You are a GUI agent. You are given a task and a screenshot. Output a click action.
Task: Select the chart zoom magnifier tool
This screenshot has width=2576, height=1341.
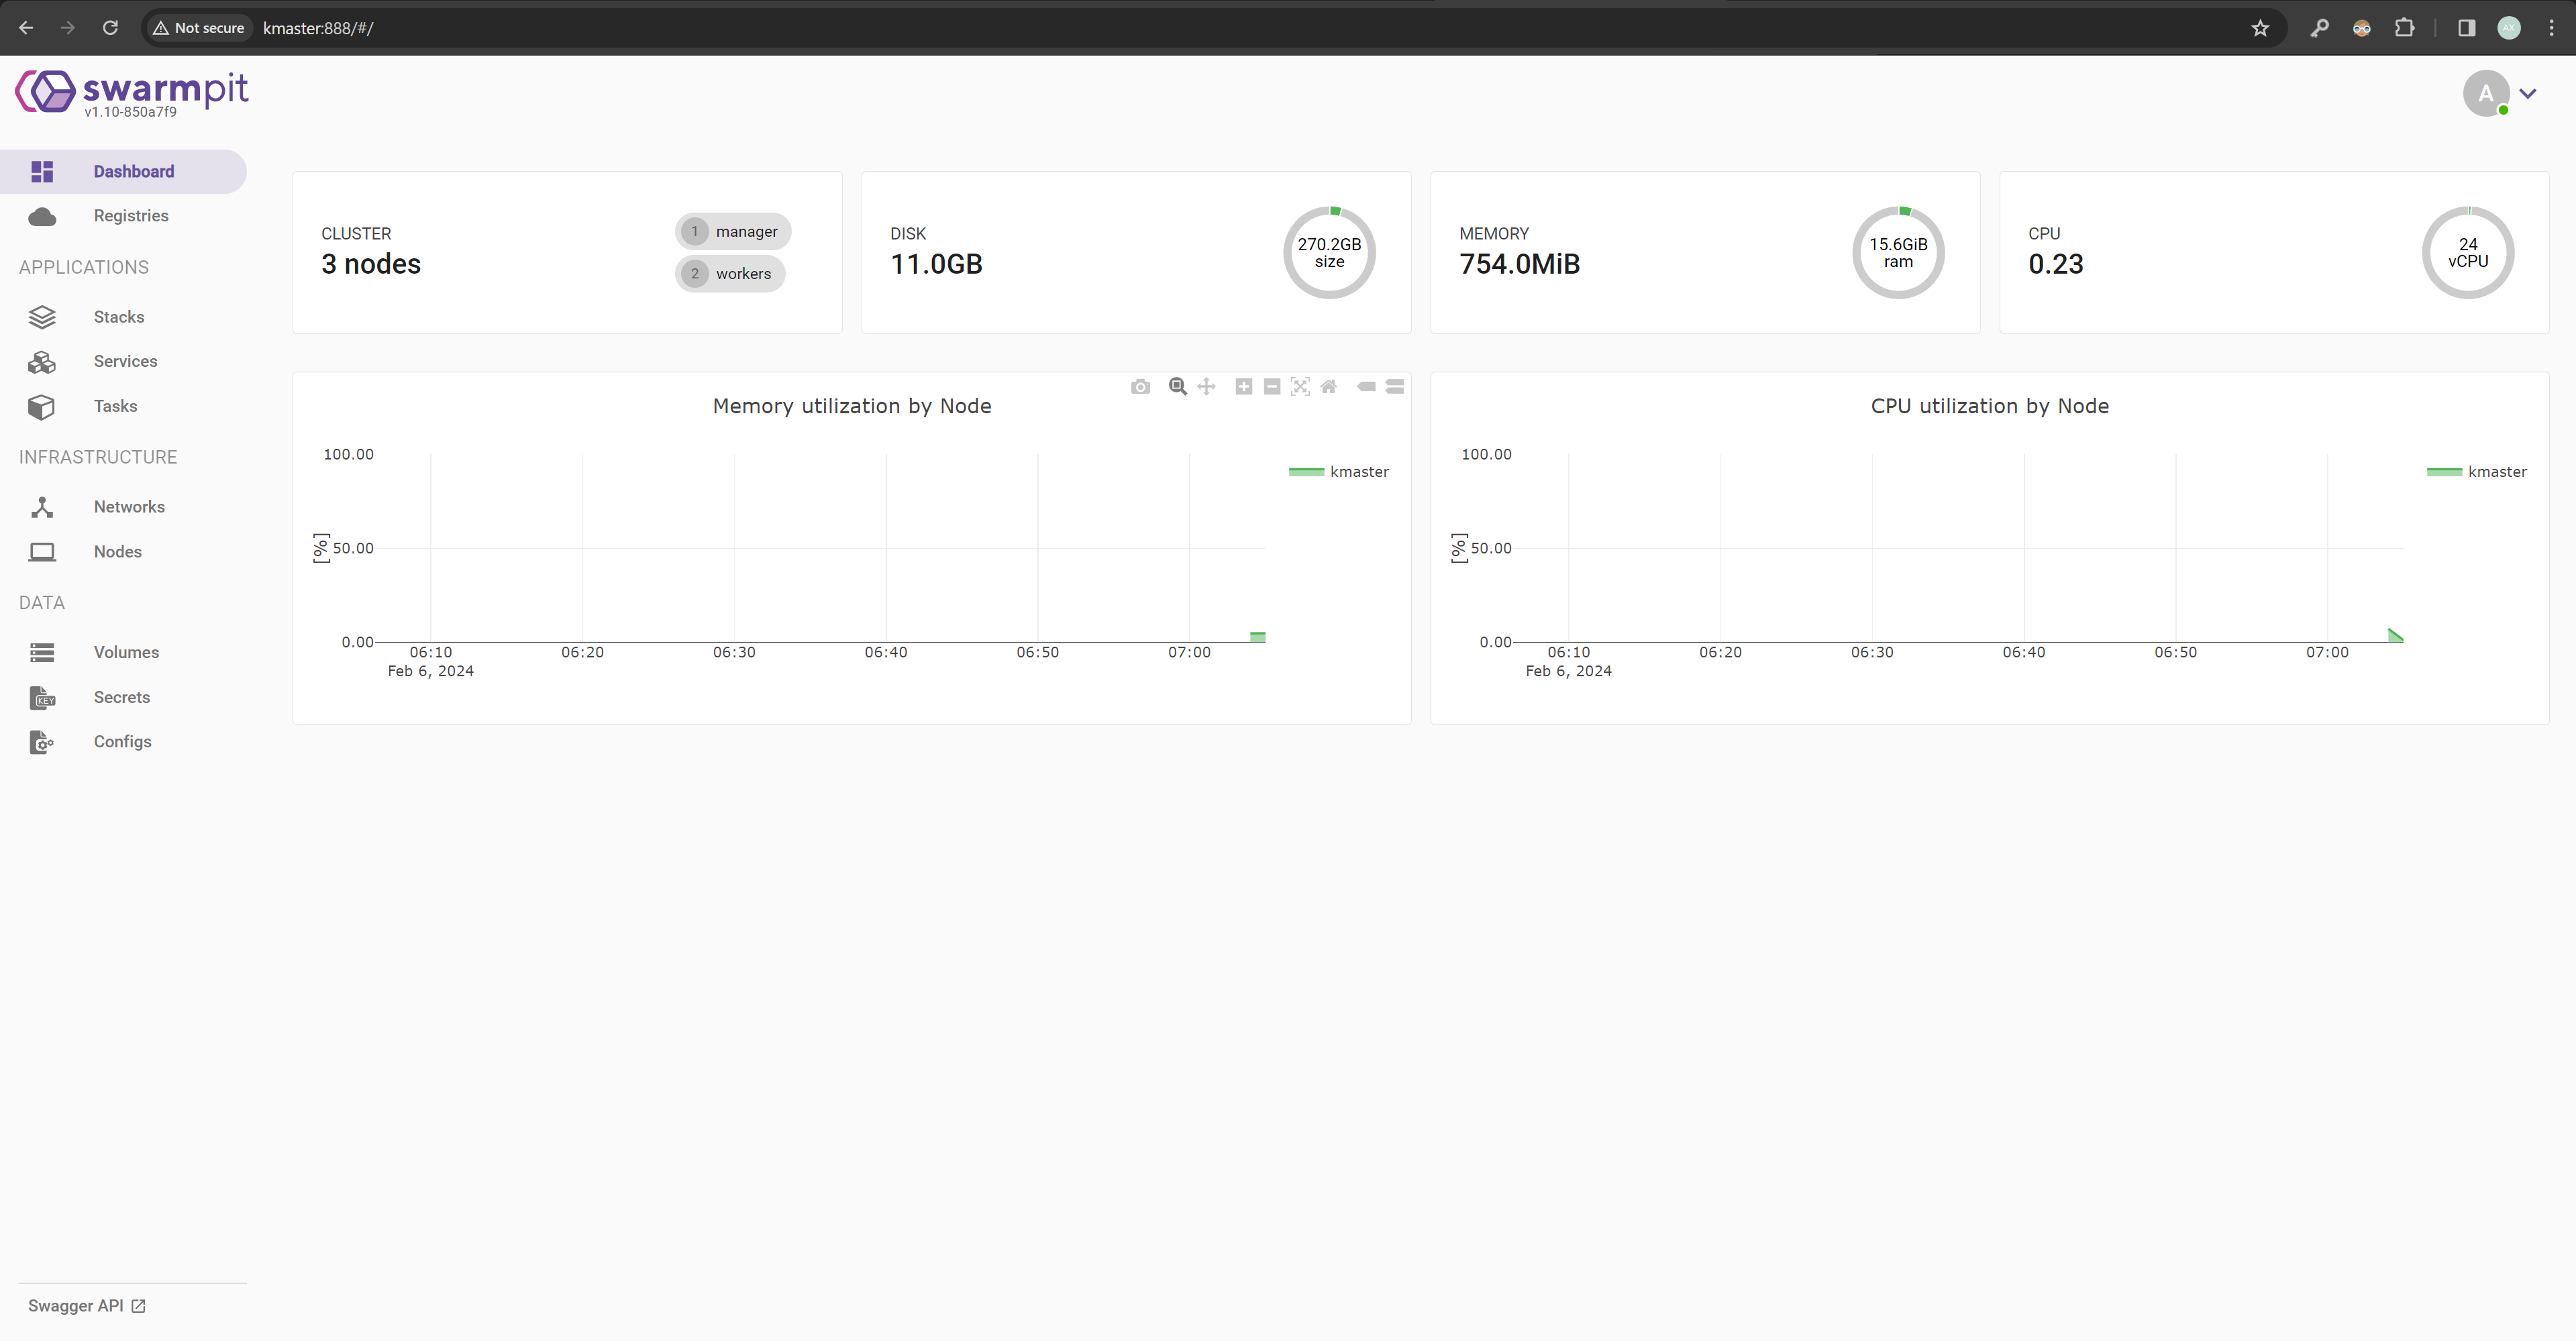(1177, 387)
